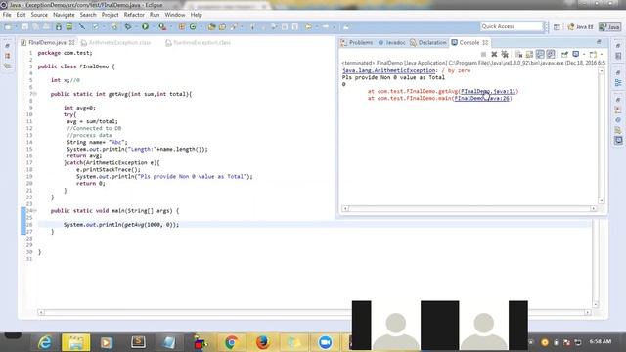Screen dimensions: 626x352
Task: Open the Refactor menu
Action: coord(134,15)
